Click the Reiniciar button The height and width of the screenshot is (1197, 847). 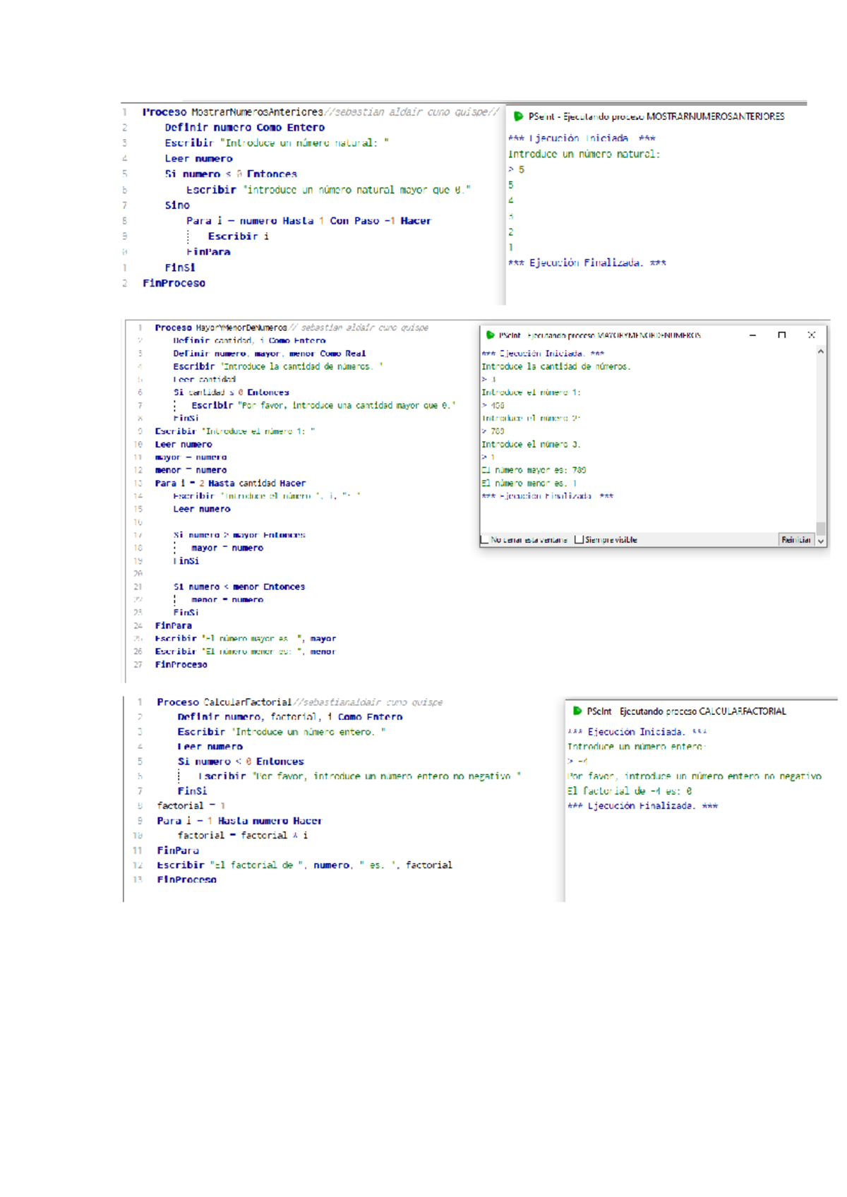tap(795, 540)
